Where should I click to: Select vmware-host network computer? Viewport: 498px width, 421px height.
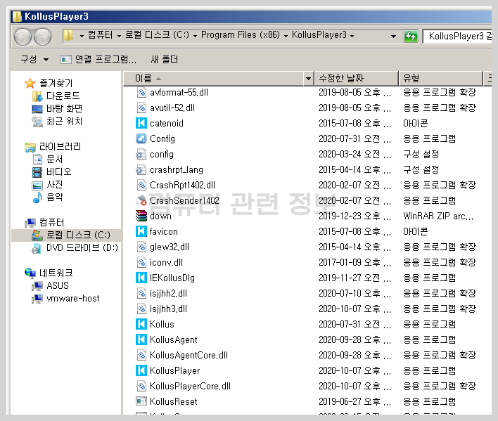coord(72,299)
